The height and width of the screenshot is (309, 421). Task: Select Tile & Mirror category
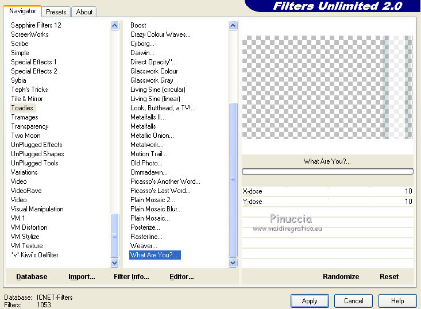tap(27, 99)
